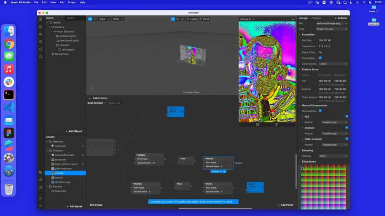Viewport: 385px width, 216px height.
Task: Switch to the Layers tab
Action: [x=71, y=18]
